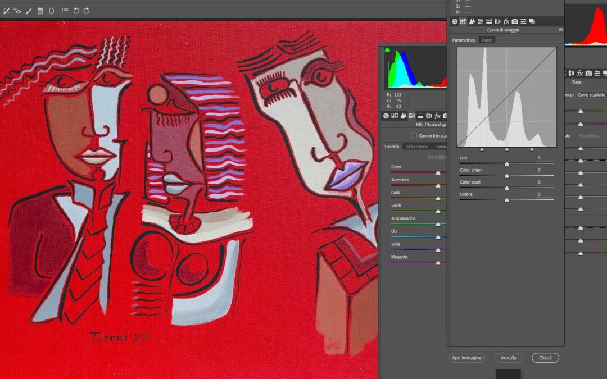This screenshot has width=607, height=379.
Task: Open Presets icon in Curva di viraggio panel
Action: click(x=523, y=22)
